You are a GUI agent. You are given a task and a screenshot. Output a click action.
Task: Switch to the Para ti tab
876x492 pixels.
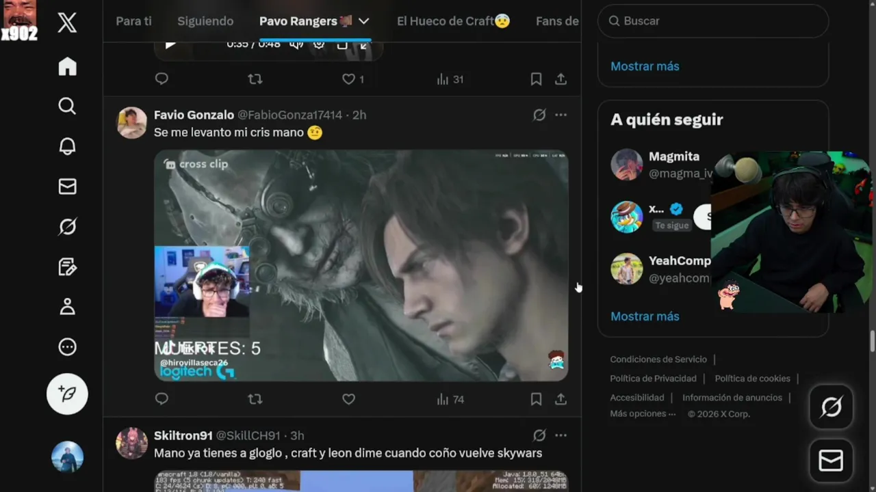pos(133,21)
